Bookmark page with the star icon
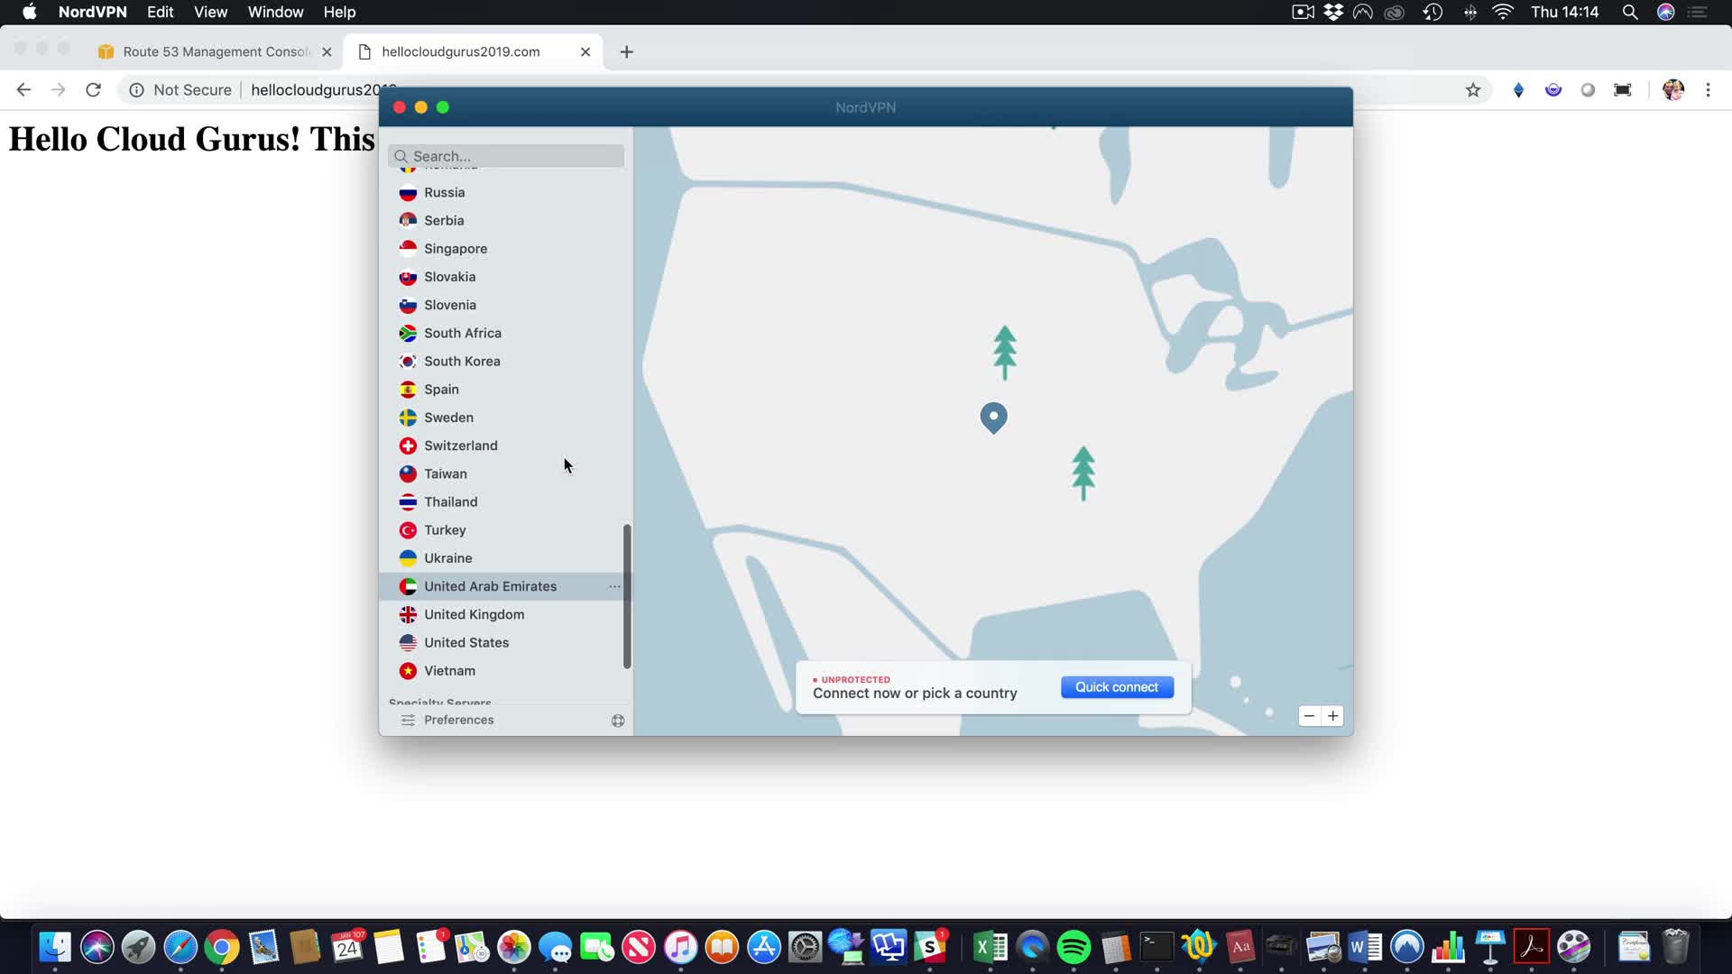 pos(1473,90)
